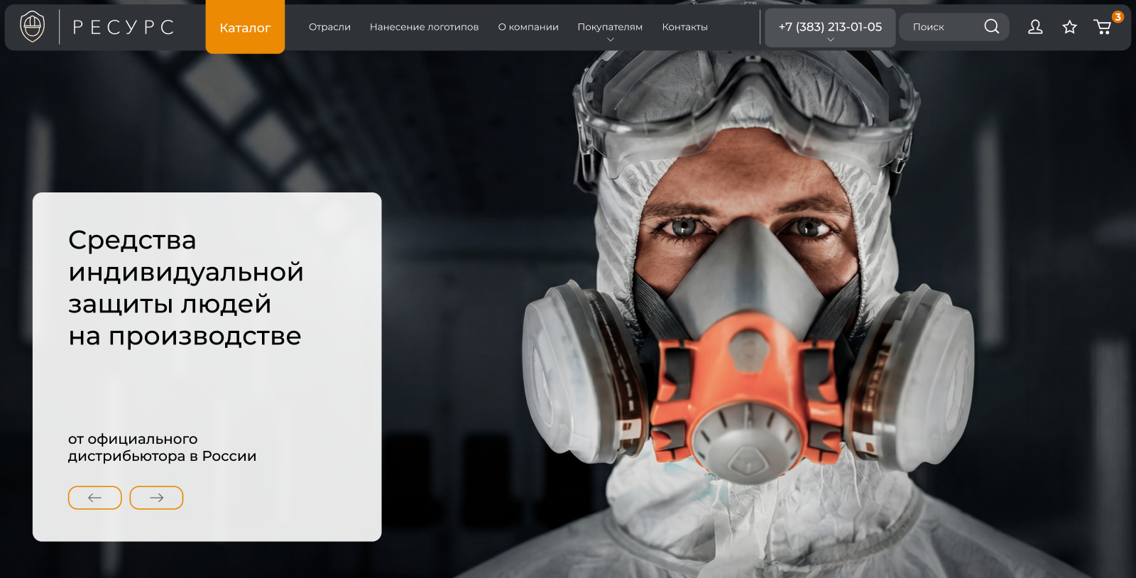Open the shopping cart icon
1136x578 pixels.
click(x=1103, y=27)
